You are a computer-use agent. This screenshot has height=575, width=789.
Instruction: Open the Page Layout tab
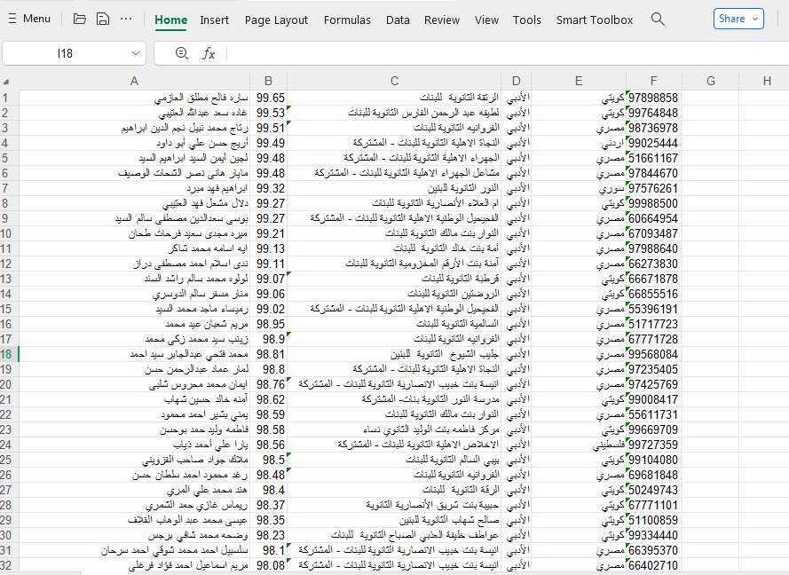276,20
